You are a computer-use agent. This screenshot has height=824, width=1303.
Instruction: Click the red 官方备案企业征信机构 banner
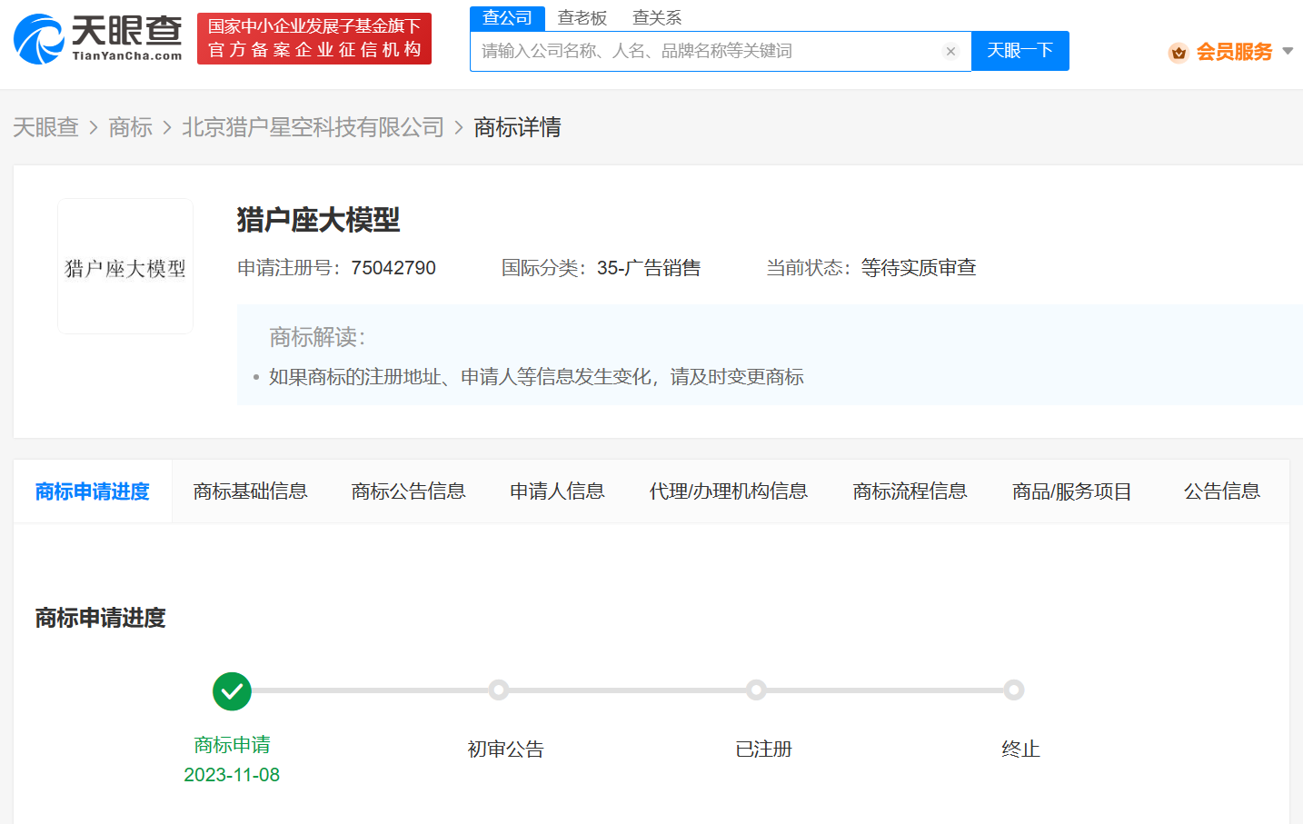314,38
